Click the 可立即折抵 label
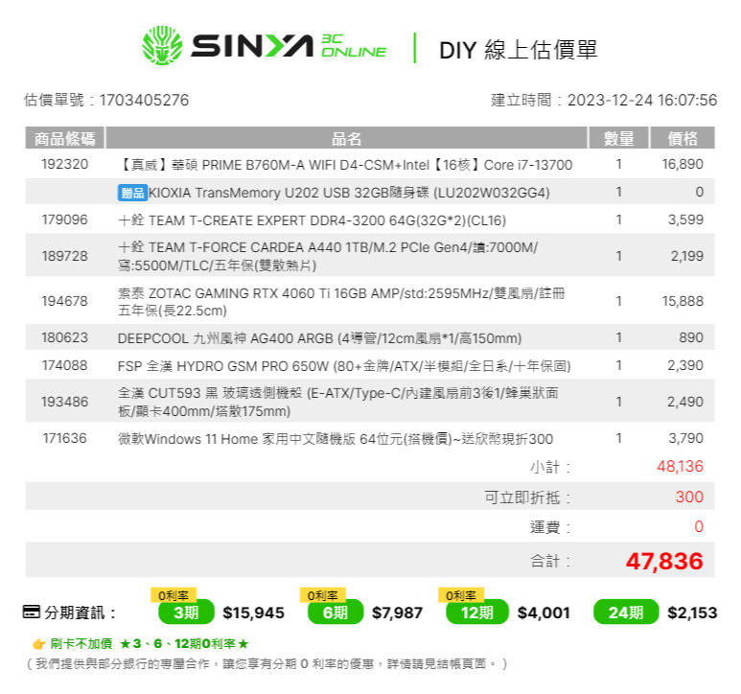This screenshot has height=694, width=741. coord(528,497)
